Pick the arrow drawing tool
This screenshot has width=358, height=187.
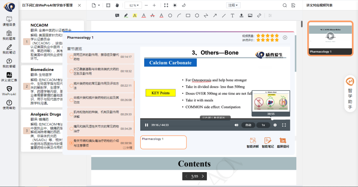click(215, 16)
